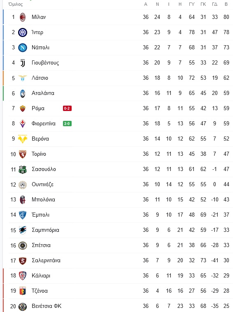Open the Ουντινέζε team link
Image resolution: width=233 pixels, height=312 pixels.
[43, 185]
